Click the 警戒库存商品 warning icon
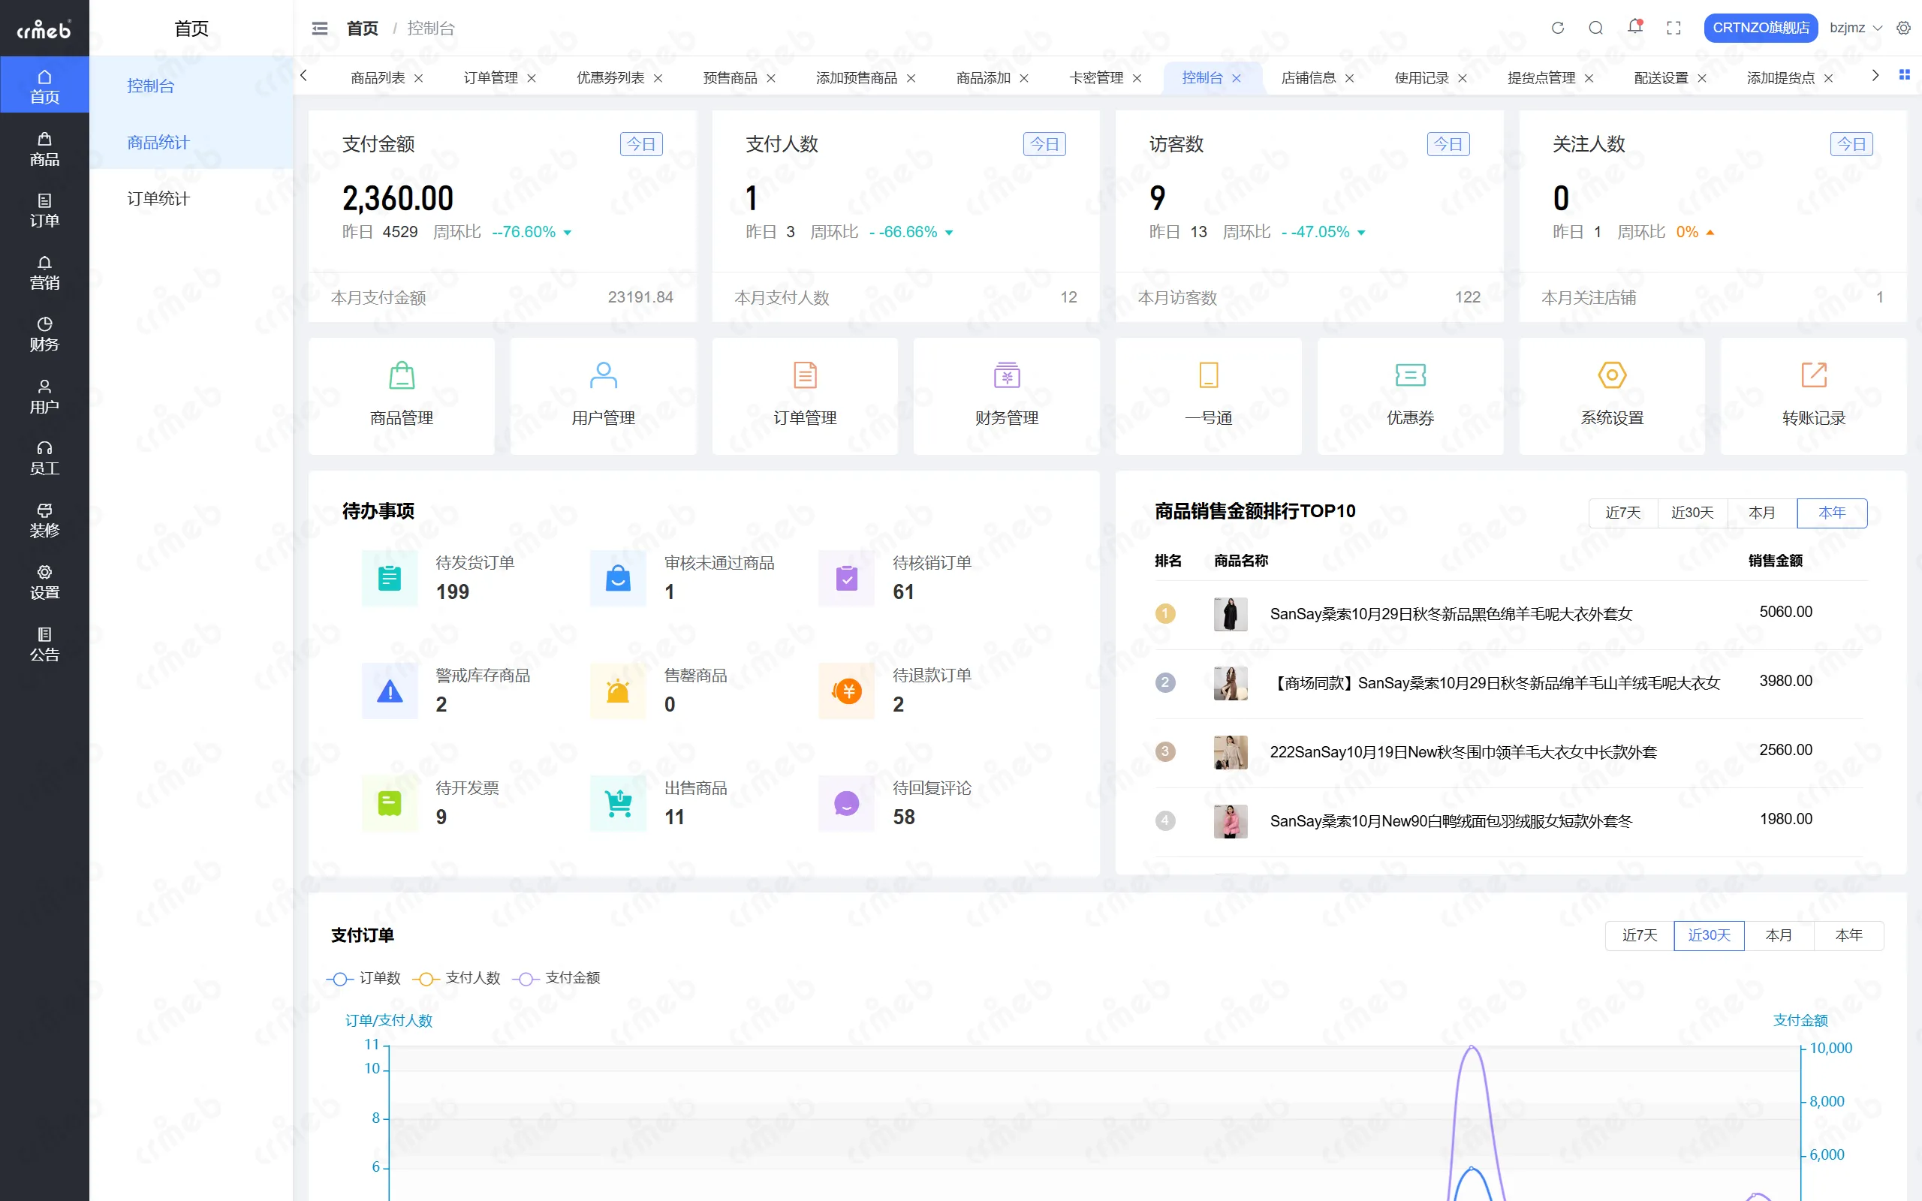 click(x=389, y=691)
